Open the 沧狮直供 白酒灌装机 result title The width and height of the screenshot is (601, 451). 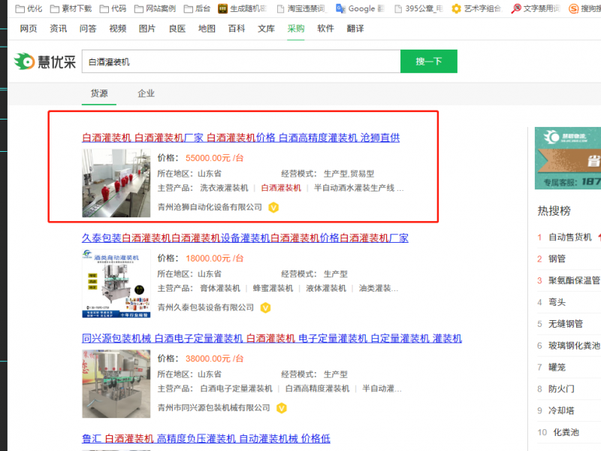coord(240,138)
